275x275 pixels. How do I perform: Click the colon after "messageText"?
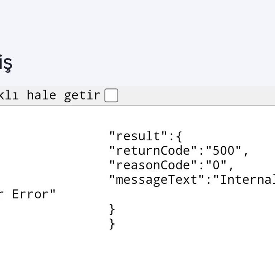pos(209,180)
